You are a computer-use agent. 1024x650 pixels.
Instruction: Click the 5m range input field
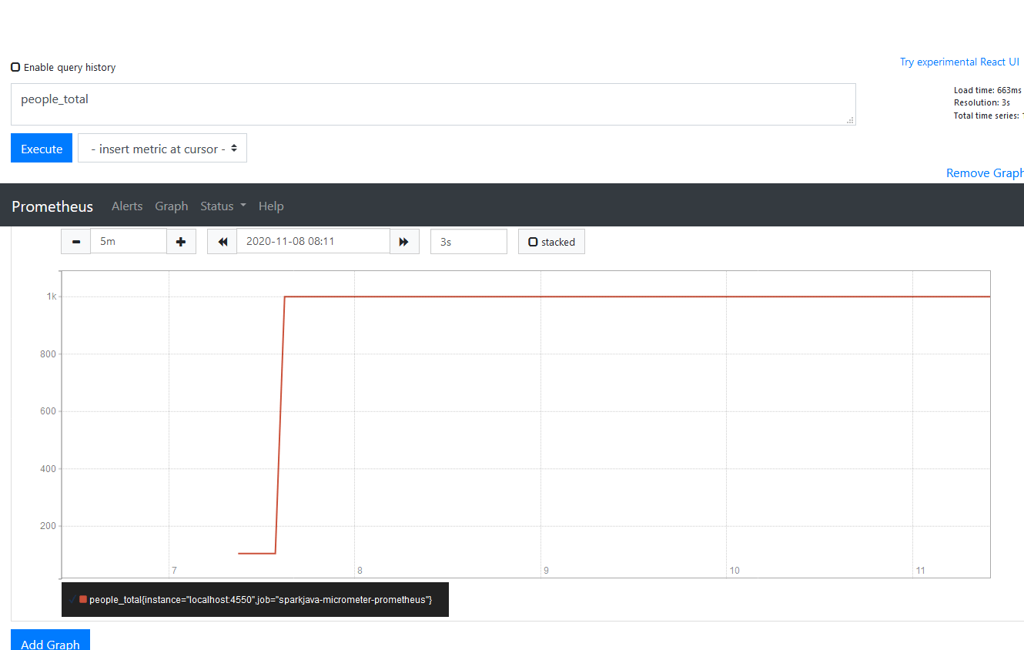[129, 241]
